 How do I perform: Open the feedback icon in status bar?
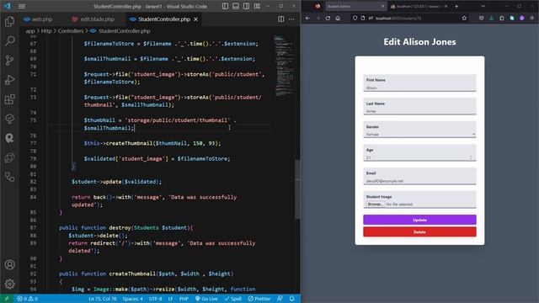click(x=280, y=299)
